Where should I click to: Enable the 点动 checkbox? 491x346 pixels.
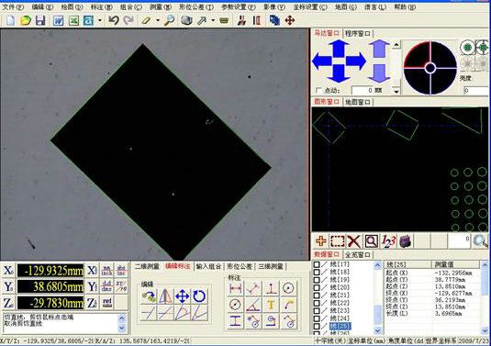click(318, 91)
